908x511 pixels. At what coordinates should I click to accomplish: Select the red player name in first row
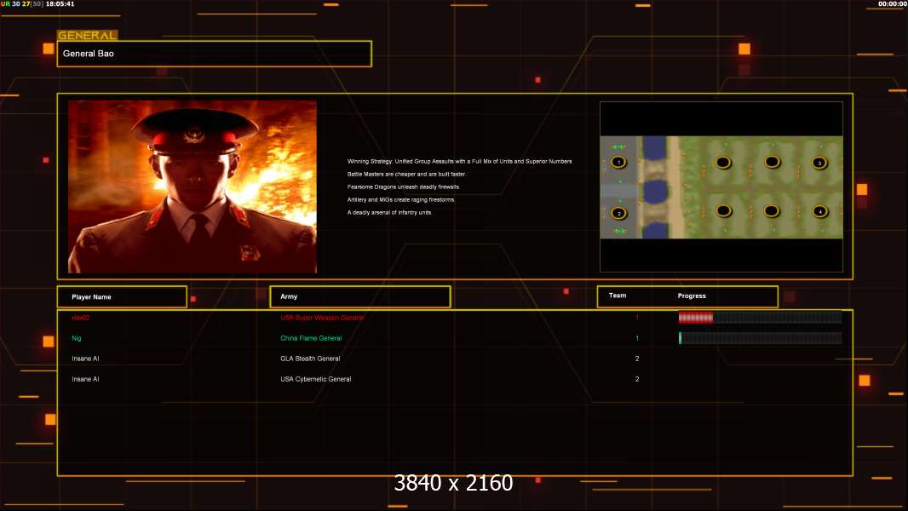[x=80, y=318]
